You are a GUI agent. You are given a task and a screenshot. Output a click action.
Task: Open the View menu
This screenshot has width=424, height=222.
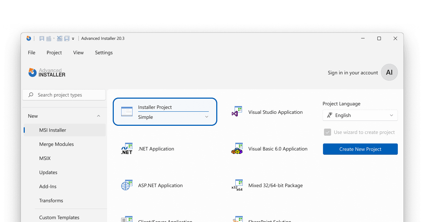coord(78,53)
